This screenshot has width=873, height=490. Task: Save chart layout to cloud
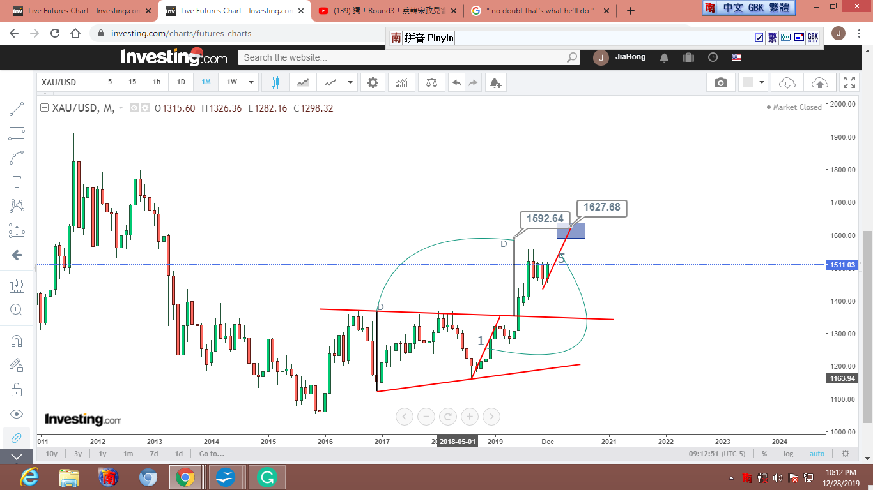coord(819,82)
